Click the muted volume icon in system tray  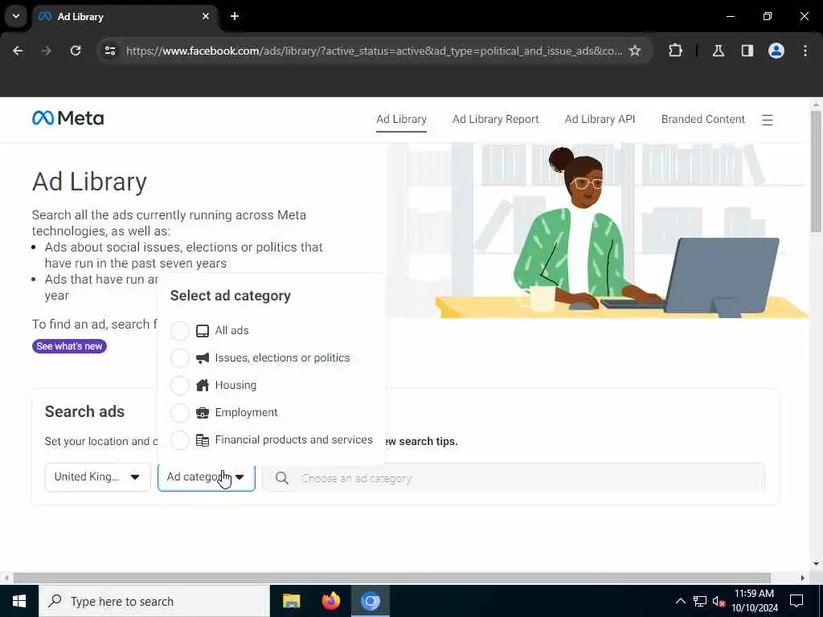point(719,601)
